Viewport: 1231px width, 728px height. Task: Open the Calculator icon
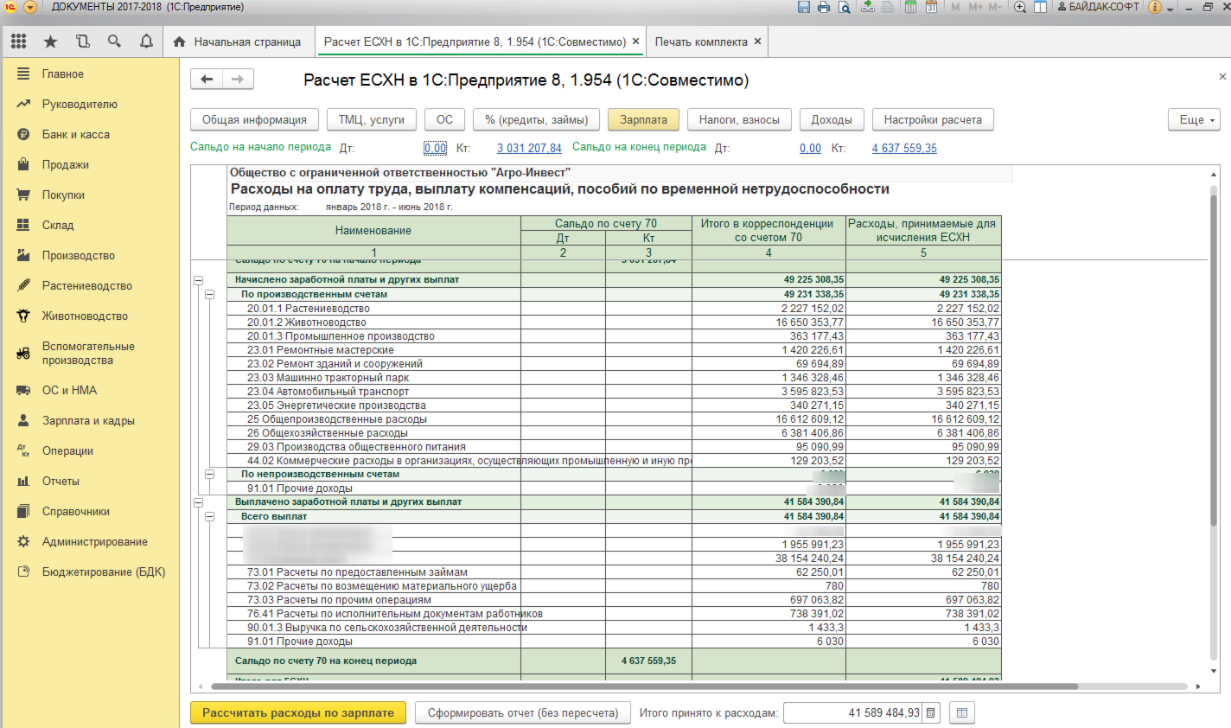point(910,7)
